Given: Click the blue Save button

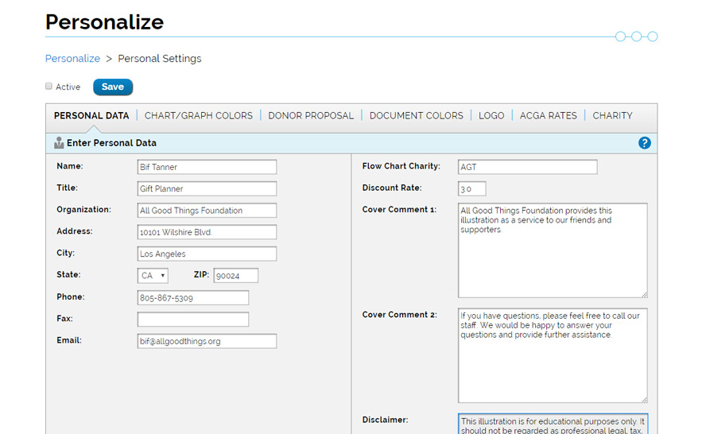Looking at the screenshot, I should [113, 87].
